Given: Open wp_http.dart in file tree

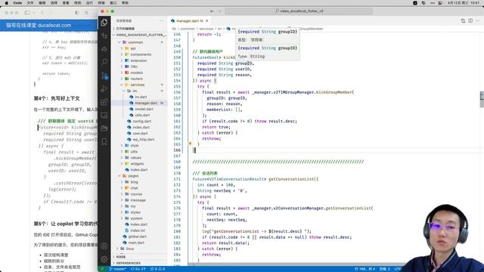Looking at the screenshot, I should click(x=143, y=139).
